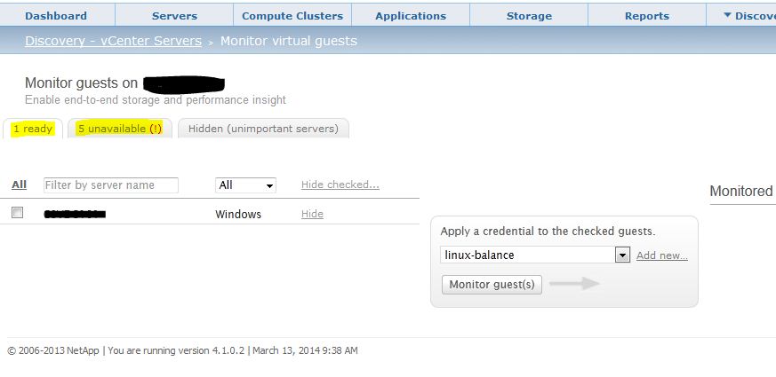This screenshot has width=776, height=377.
Task: Click the Monitor guest(s) button
Action: click(492, 284)
